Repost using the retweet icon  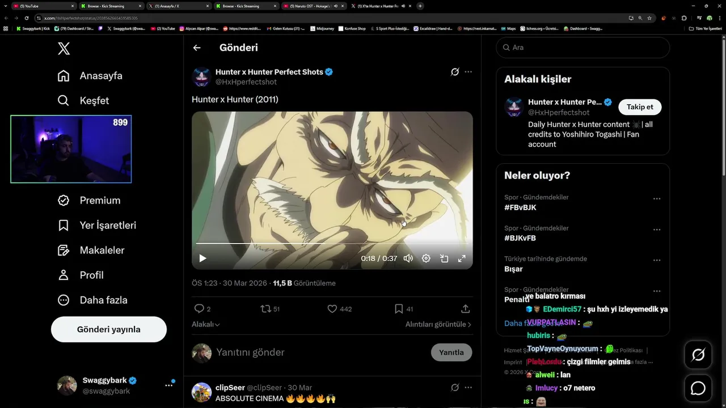tap(265, 309)
